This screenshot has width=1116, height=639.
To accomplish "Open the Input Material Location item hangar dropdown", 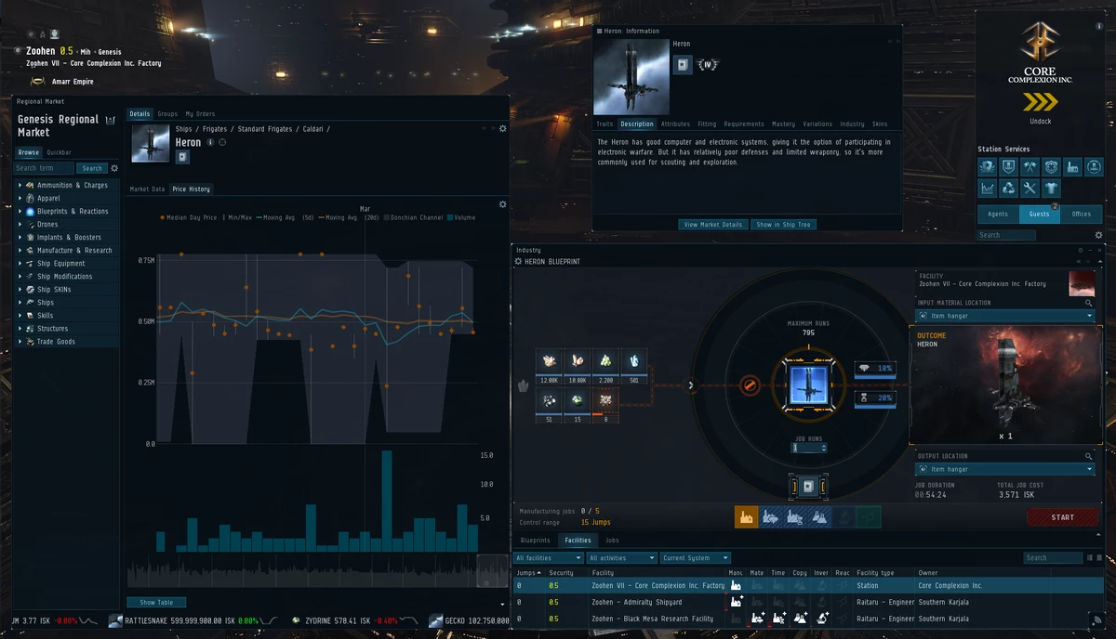I will [x=1004, y=314].
